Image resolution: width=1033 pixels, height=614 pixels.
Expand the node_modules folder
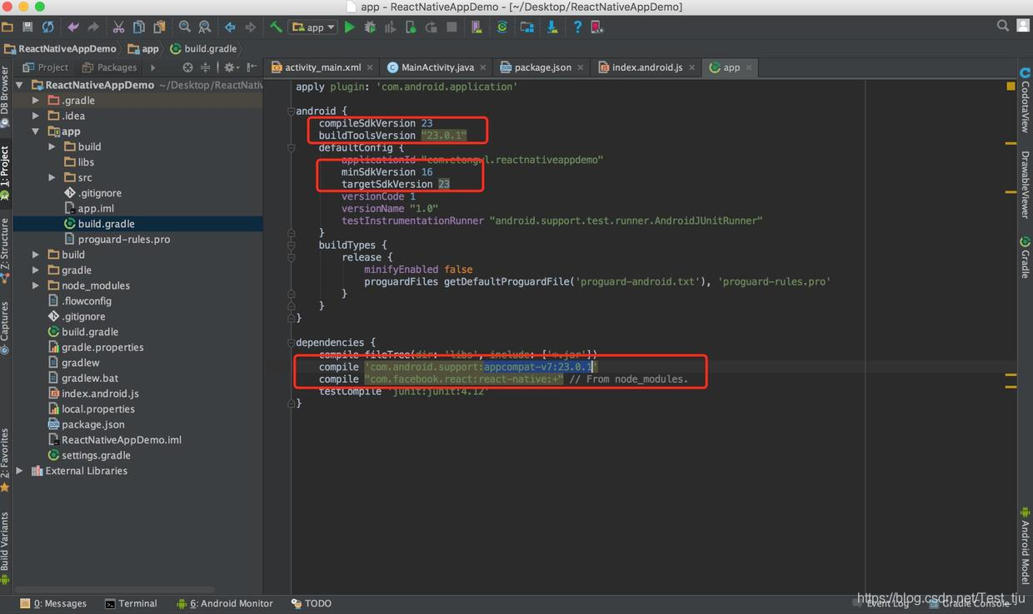tap(35, 285)
